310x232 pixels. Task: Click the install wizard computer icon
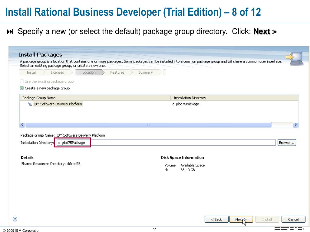tap(295, 59)
